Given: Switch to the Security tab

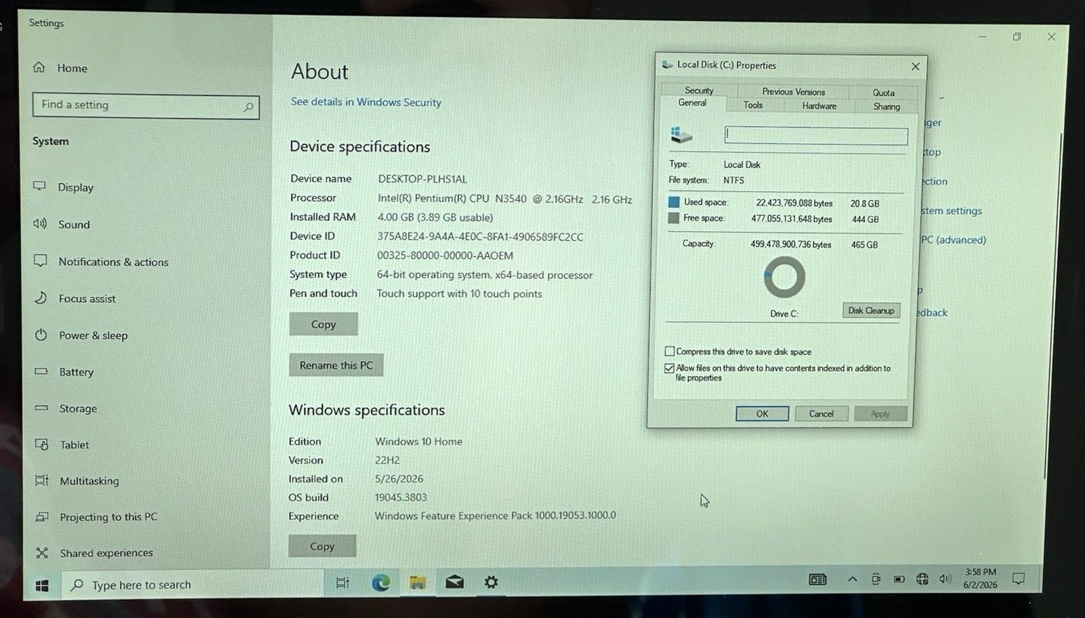Looking at the screenshot, I should [698, 90].
